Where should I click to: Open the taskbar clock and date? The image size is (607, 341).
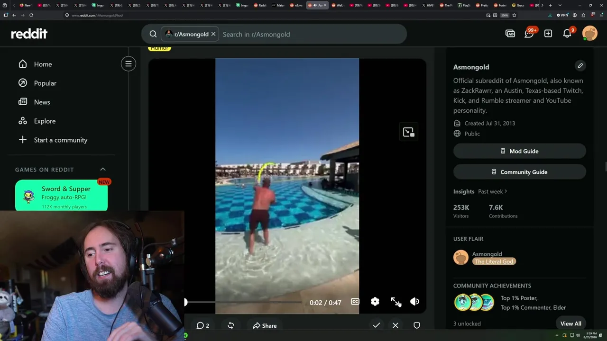click(591, 335)
